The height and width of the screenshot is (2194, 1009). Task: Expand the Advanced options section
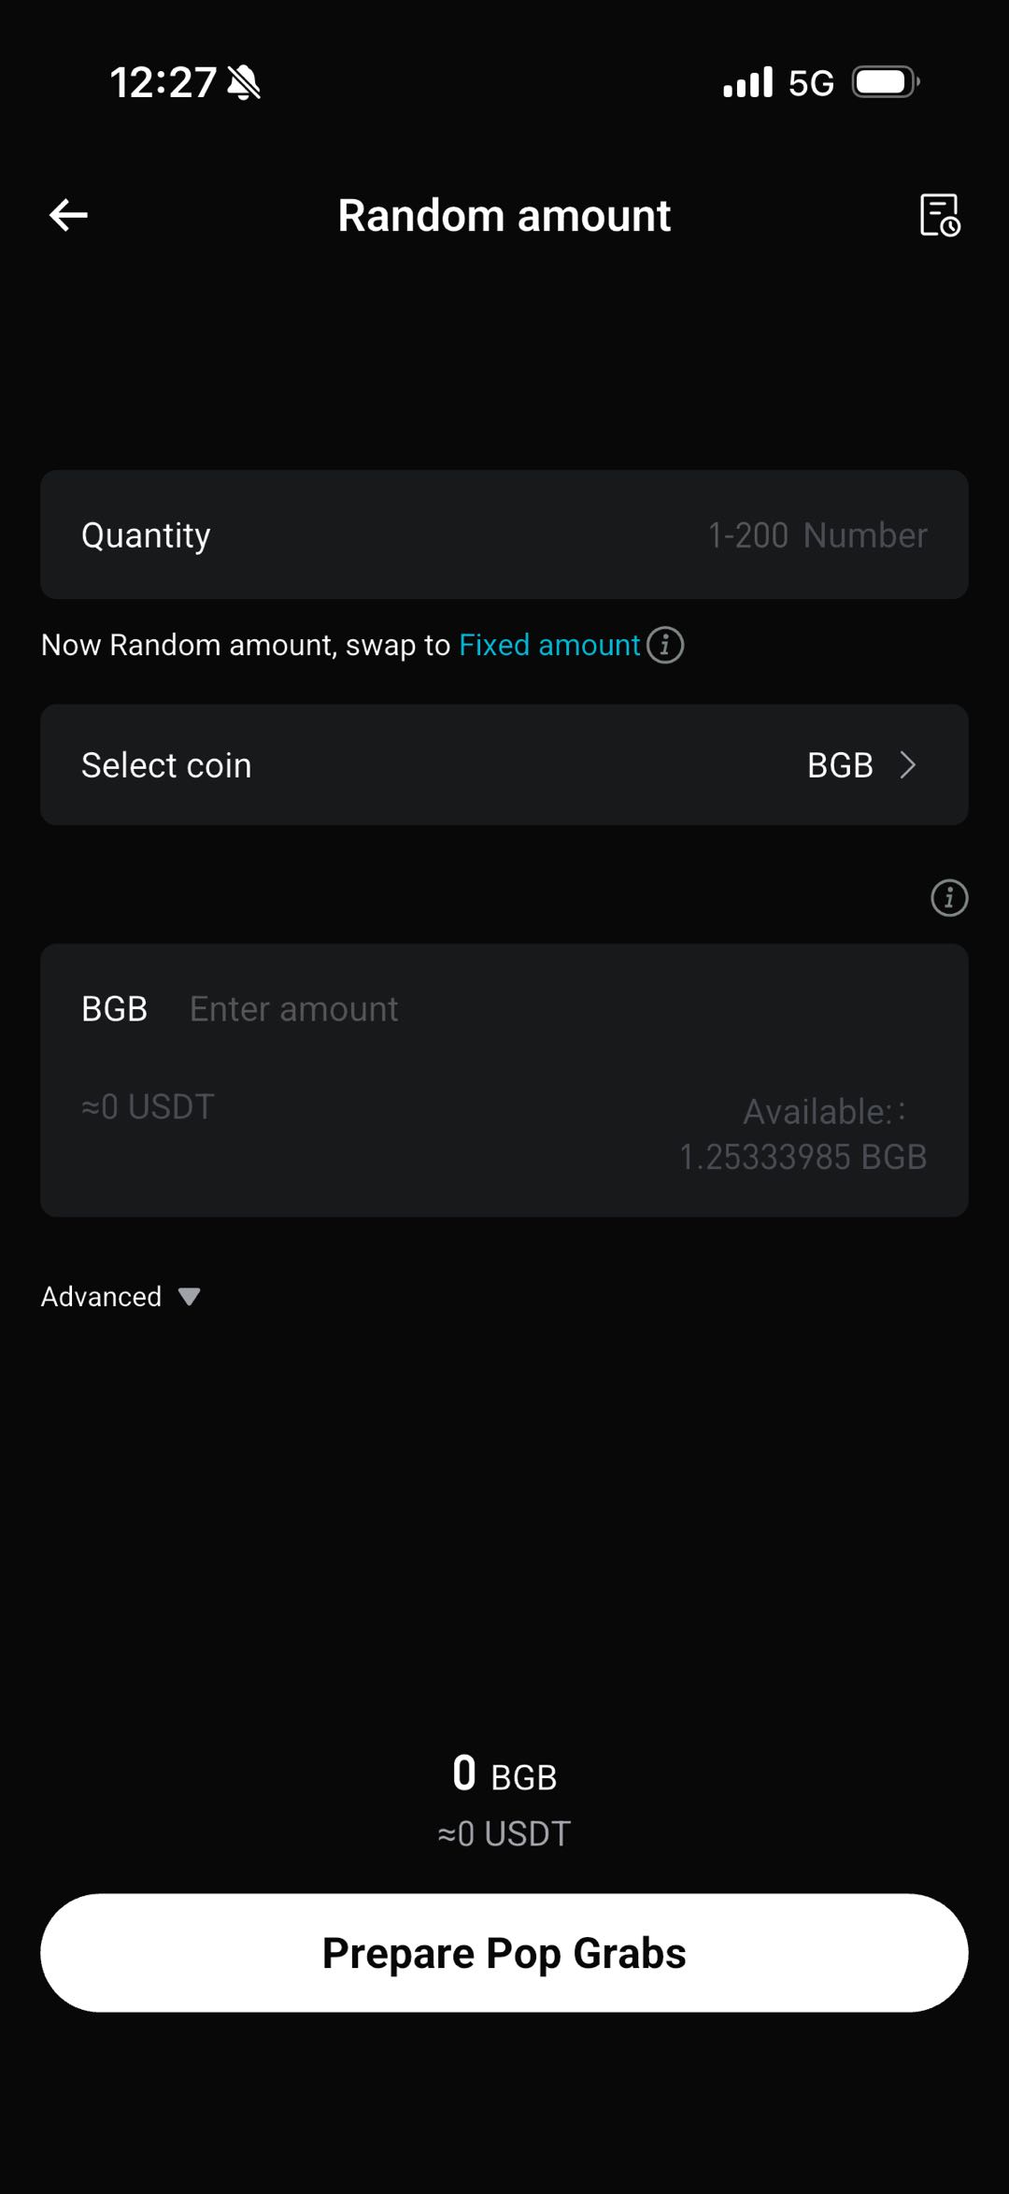tap(120, 1296)
